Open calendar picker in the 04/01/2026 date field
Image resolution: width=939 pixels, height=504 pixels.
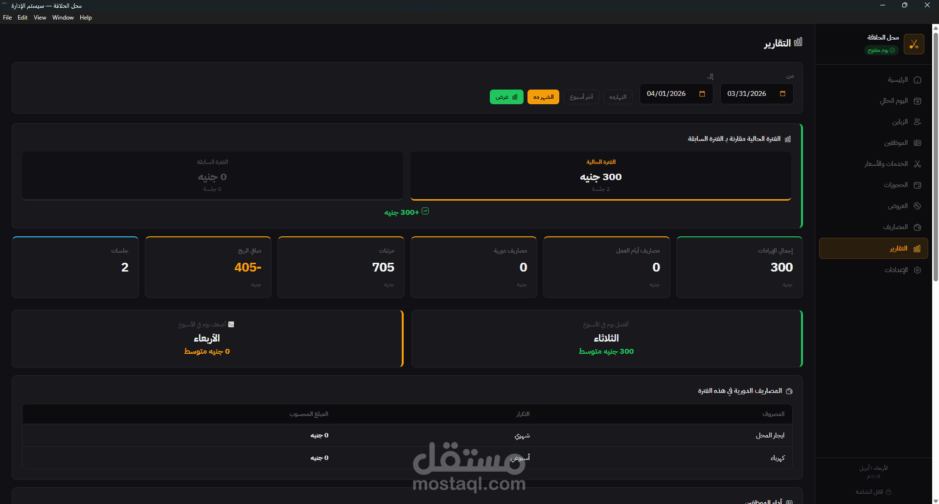tap(702, 94)
